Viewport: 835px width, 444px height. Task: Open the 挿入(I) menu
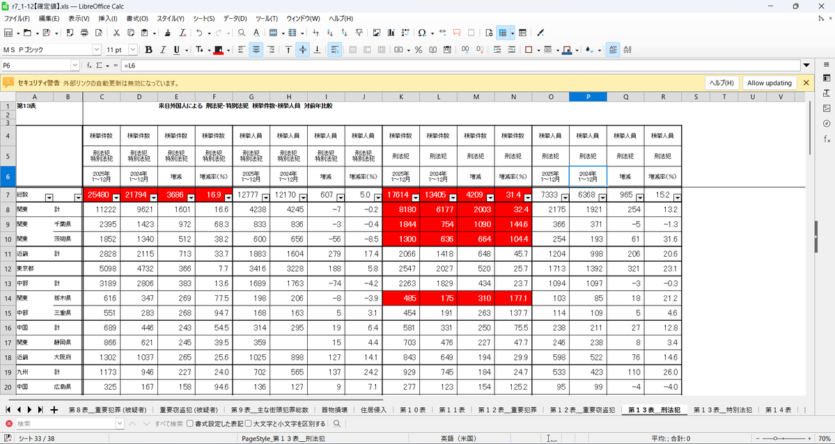108,19
